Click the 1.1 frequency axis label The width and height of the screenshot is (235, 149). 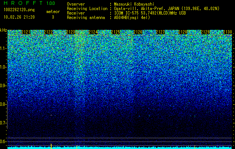(x=3, y=48)
